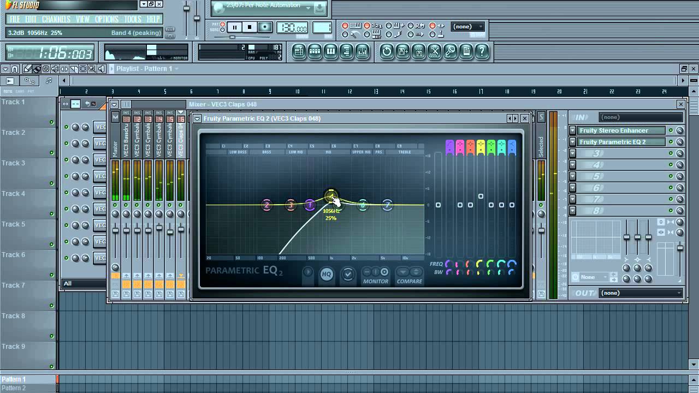Image resolution: width=699 pixels, height=393 pixels.
Task: Open the Fruity Stereo Enhancer slot menu arrow
Action: tap(572, 130)
